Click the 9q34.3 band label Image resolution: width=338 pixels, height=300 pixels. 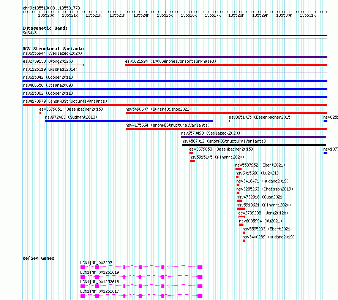point(30,33)
